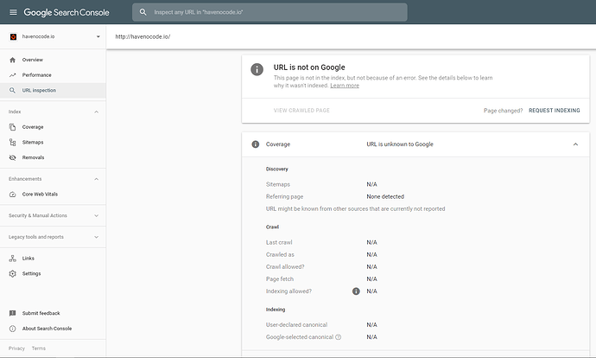This screenshot has height=358, width=596.
Task: Click the Overview home icon
Action: tap(13, 60)
